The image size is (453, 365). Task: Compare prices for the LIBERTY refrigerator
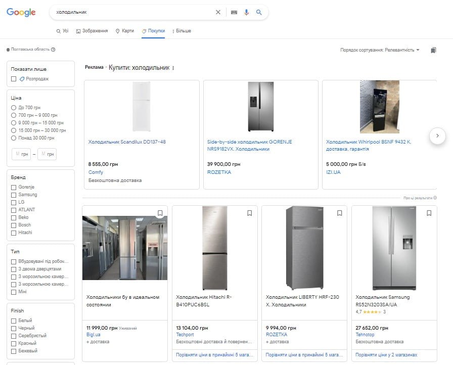pyautogui.click(x=304, y=354)
